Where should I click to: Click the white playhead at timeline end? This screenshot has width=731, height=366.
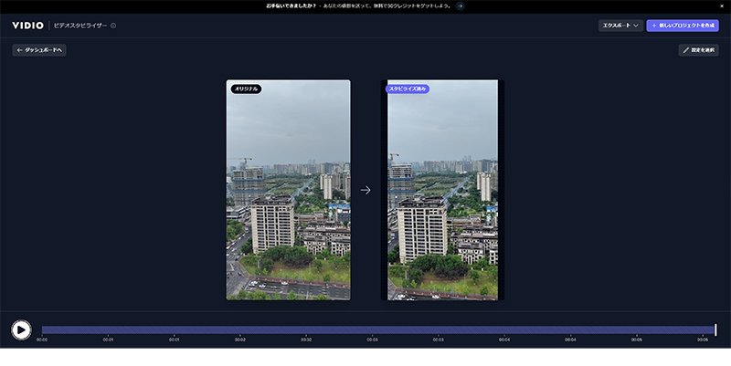tap(715, 329)
